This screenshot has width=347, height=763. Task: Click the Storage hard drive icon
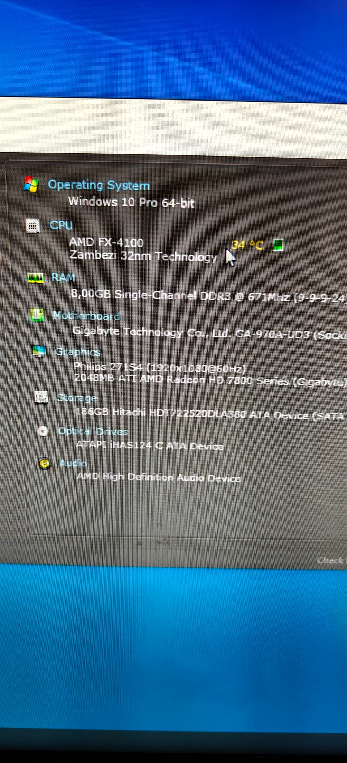pos(42,397)
